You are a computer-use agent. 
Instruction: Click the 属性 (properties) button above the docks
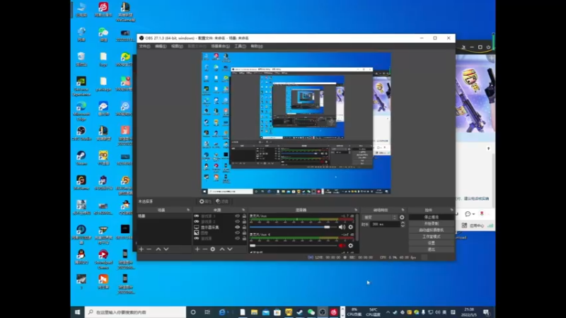205,201
